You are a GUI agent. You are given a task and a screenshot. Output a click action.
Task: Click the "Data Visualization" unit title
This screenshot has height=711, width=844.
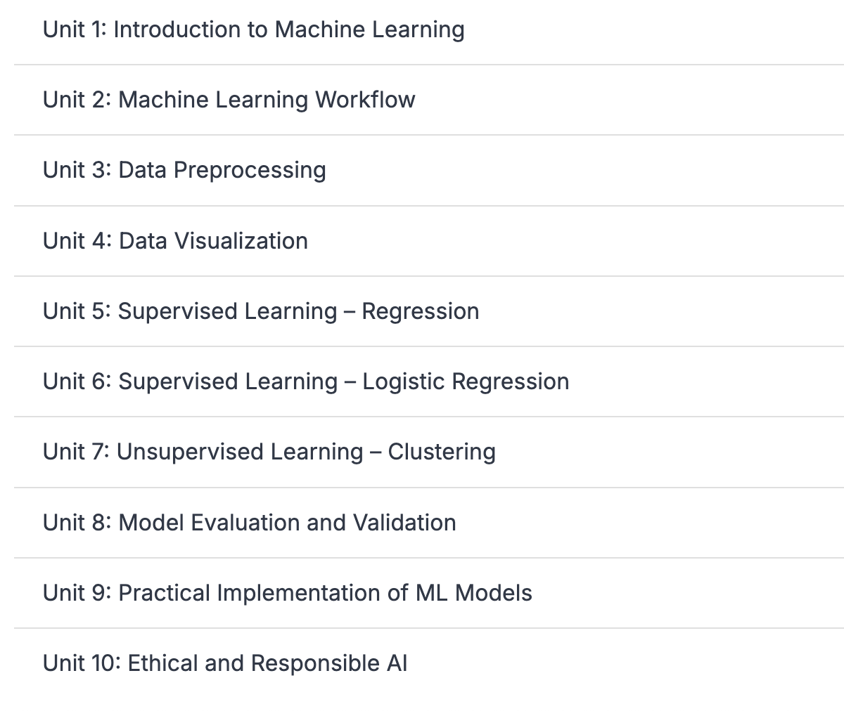point(213,241)
